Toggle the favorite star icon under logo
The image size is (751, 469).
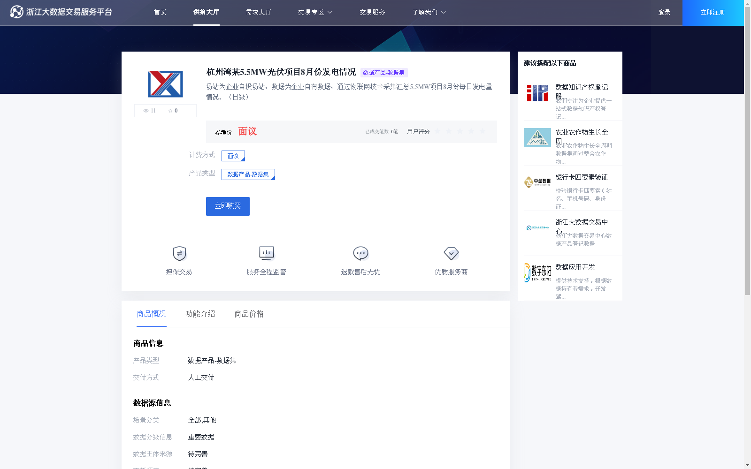(x=170, y=111)
